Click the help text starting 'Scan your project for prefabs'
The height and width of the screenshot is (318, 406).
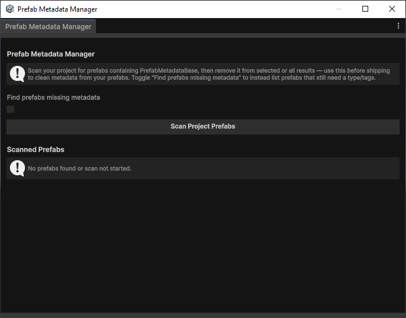click(x=209, y=74)
